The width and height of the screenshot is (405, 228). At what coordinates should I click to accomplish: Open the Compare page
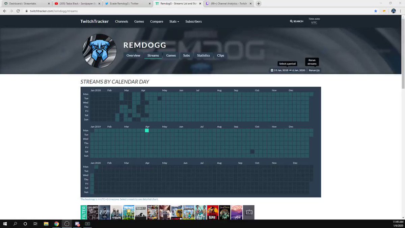click(x=157, y=21)
